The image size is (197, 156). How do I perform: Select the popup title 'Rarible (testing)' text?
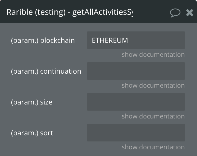click(36, 12)
